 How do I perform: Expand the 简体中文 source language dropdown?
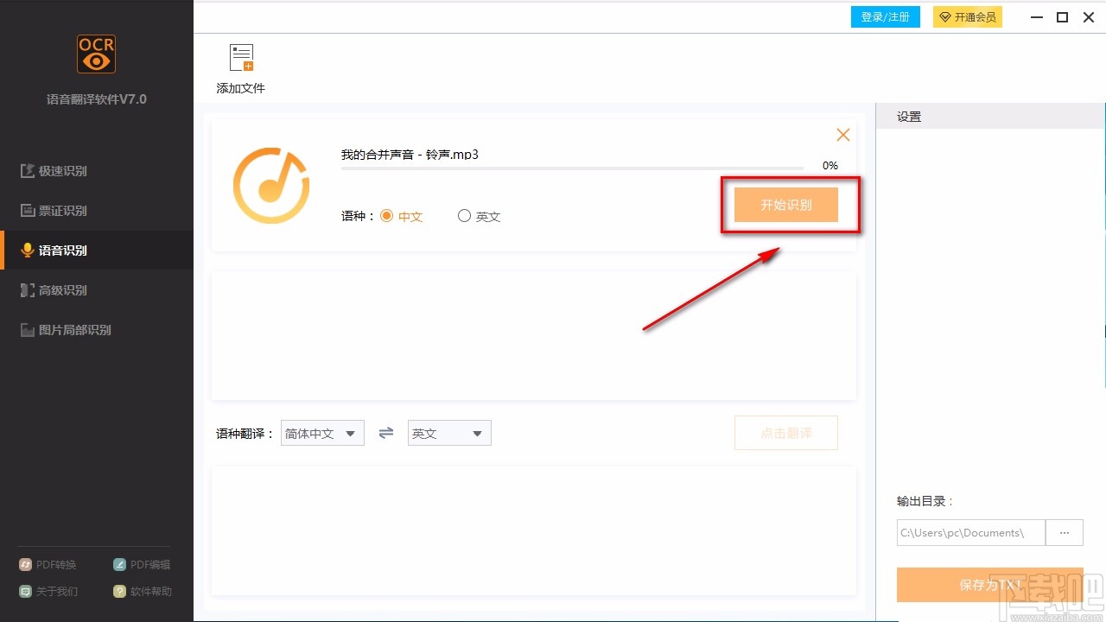click(322, 433)
